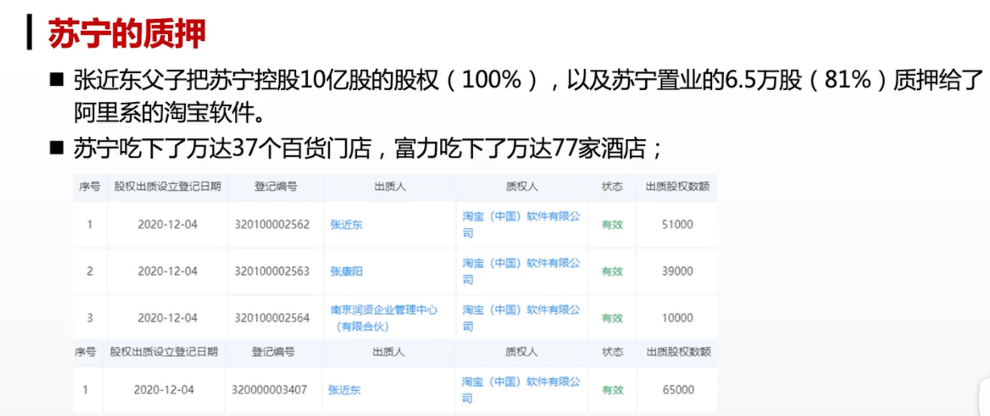Select lower table header 登记编号
990x416 pixels.
tap(273, 352)
